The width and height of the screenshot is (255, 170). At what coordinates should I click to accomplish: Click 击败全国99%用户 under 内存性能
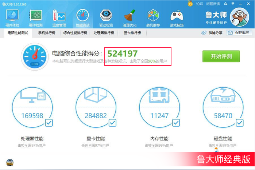click(x=159, y=146)
